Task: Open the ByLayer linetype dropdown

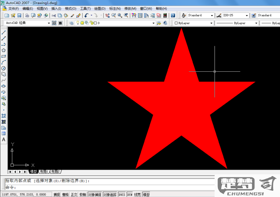Action: click(x=256, y=23)
